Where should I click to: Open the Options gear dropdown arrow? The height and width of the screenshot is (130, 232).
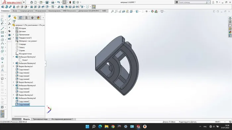click(x=81, y=2)
